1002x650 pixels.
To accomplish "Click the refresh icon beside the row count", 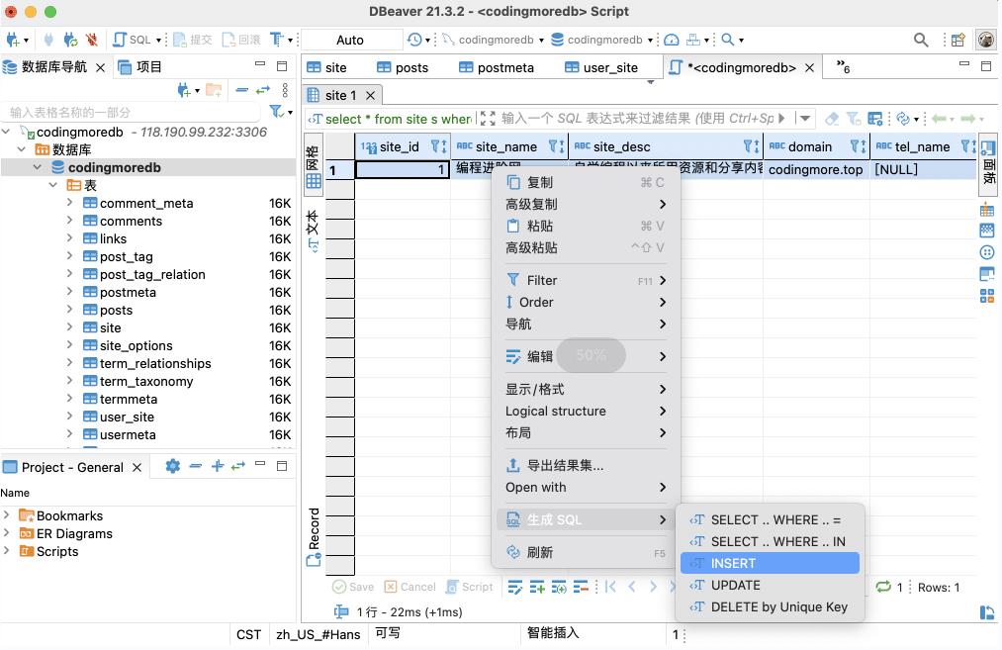I will click(x=883, y=587).
